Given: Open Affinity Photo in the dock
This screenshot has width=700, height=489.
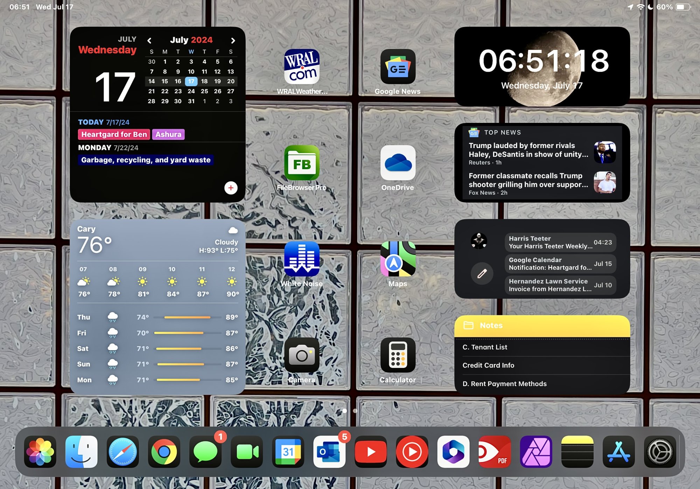Looking at the screenshot, I should coord(536,452).
